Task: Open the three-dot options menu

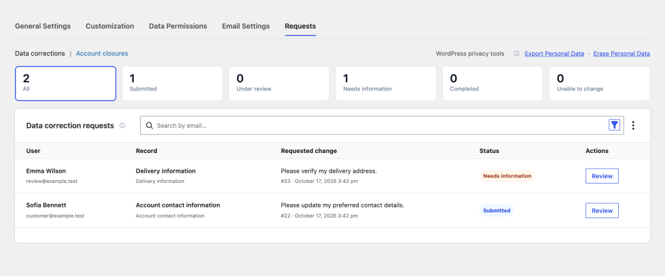Action: [633, 125]
